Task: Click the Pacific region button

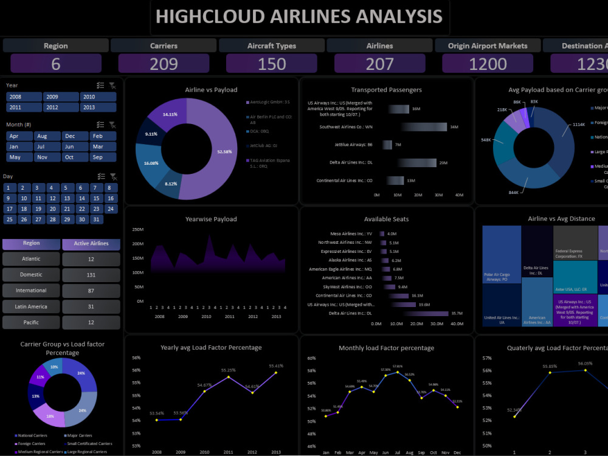Action: point(31,322)
